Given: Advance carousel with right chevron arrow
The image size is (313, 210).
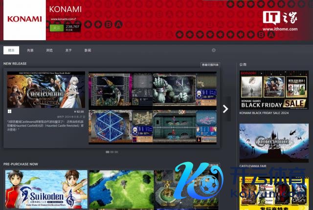Looking at the screenshot, I should pos(225,109).
